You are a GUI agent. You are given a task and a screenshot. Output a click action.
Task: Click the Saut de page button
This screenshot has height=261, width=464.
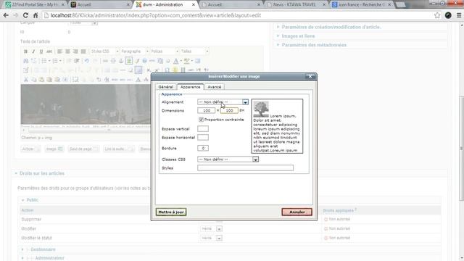pos(83,149)
